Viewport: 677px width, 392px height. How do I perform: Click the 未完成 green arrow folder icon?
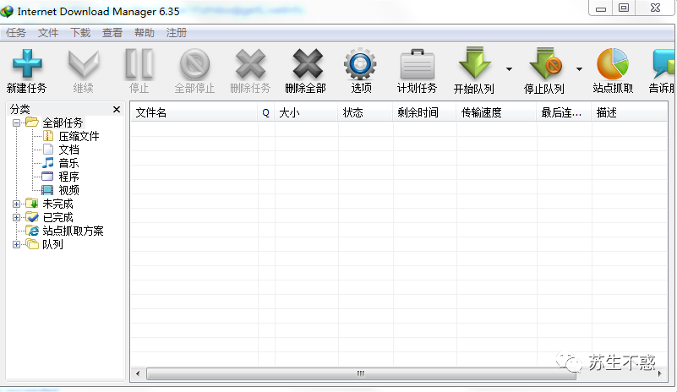32,204
